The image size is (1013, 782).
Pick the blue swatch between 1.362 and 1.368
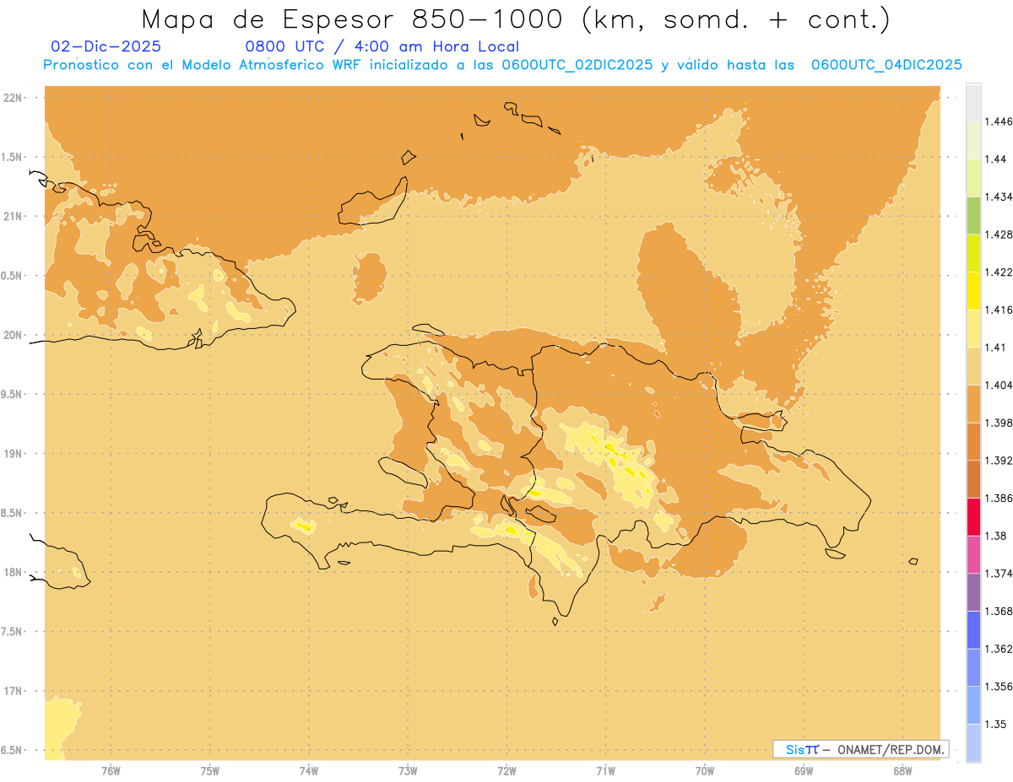pyautogui.click(x=973, y=629)
